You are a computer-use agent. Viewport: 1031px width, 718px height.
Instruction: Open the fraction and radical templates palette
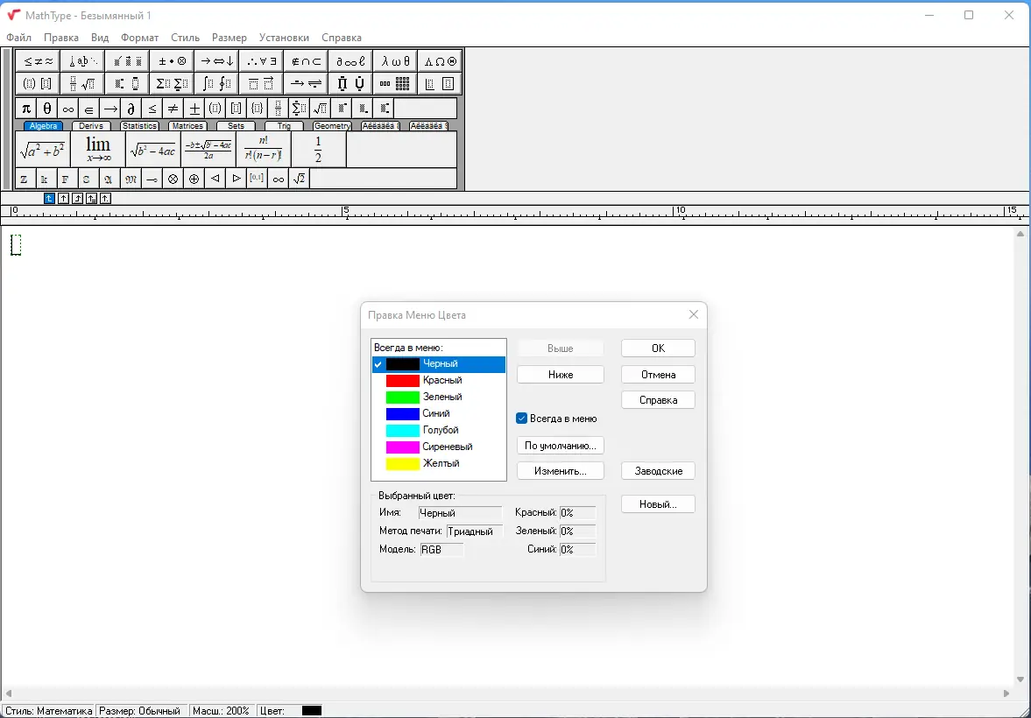pos(82,83)
